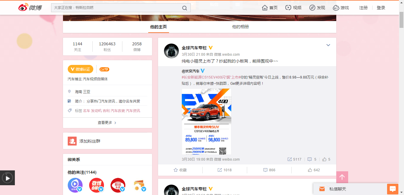
Task: Click the 全球汽车专栏 avatar on first post
Action: (x=171, y=51)
